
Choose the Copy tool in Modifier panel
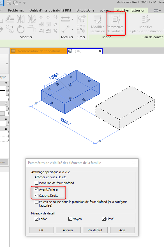click(x=10, y=29)
